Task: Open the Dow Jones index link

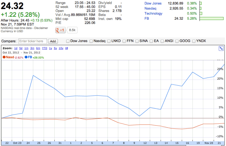Action: (x=153, y=3)
